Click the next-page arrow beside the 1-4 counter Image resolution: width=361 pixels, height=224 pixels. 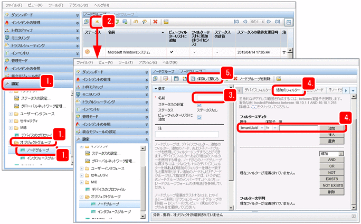(269, 22)
